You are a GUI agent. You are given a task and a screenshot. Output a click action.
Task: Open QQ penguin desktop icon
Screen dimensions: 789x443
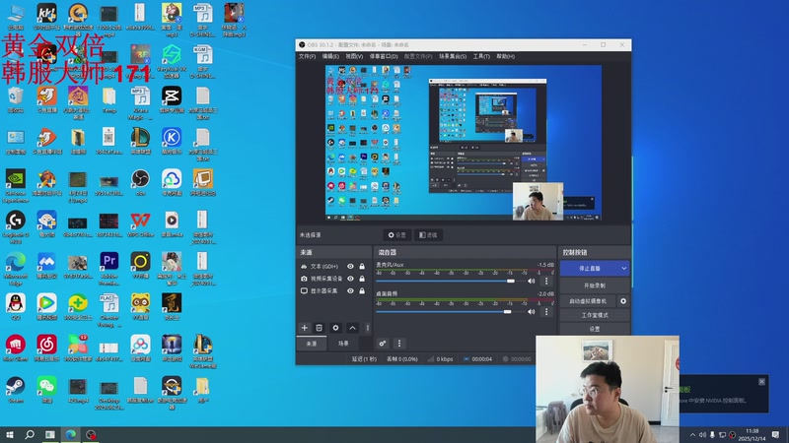pyautogui.click(x=16, y=306)
